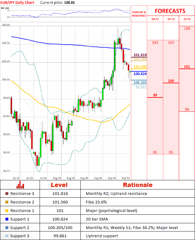Viewport: 195px width, 240px height.
Task: Click the Q4 12 median forecast value 99
Action: [x=155, y=95]
